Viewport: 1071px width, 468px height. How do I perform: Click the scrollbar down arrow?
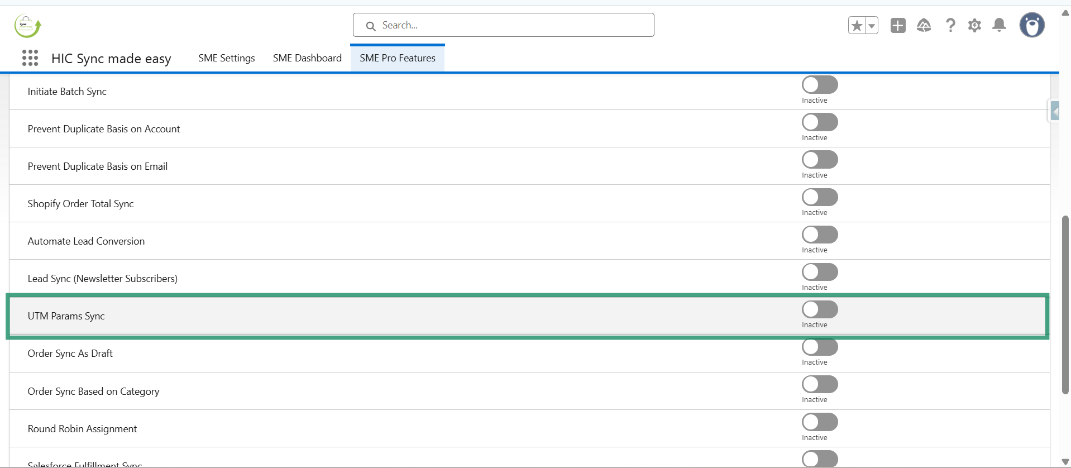click(1065, 462)
